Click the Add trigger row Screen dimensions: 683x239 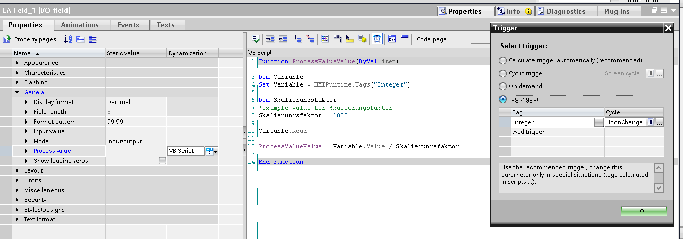[x=528, y=132]
